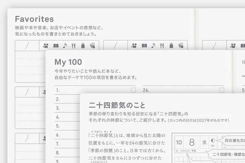Click list number 2. in My 100

coord(58,99)
